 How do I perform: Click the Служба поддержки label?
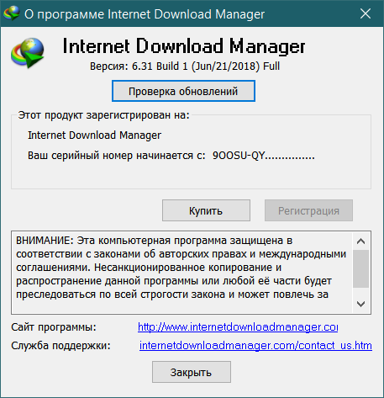click(60, 346)
